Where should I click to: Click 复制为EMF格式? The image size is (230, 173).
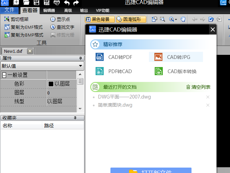(23, 27)
